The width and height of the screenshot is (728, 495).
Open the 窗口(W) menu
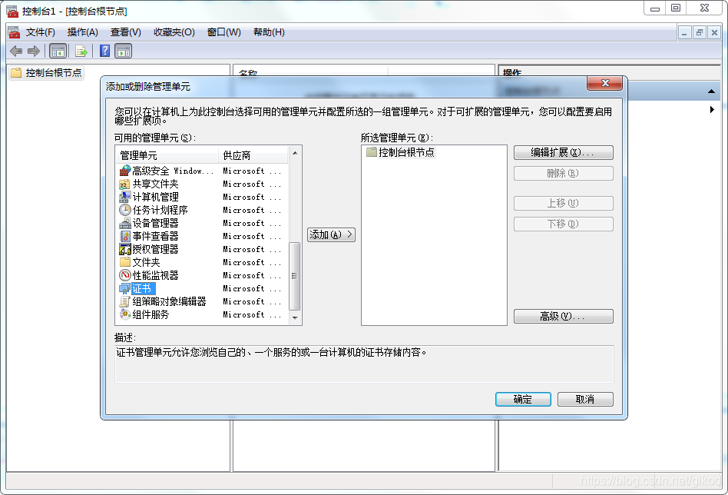point(220,32)
